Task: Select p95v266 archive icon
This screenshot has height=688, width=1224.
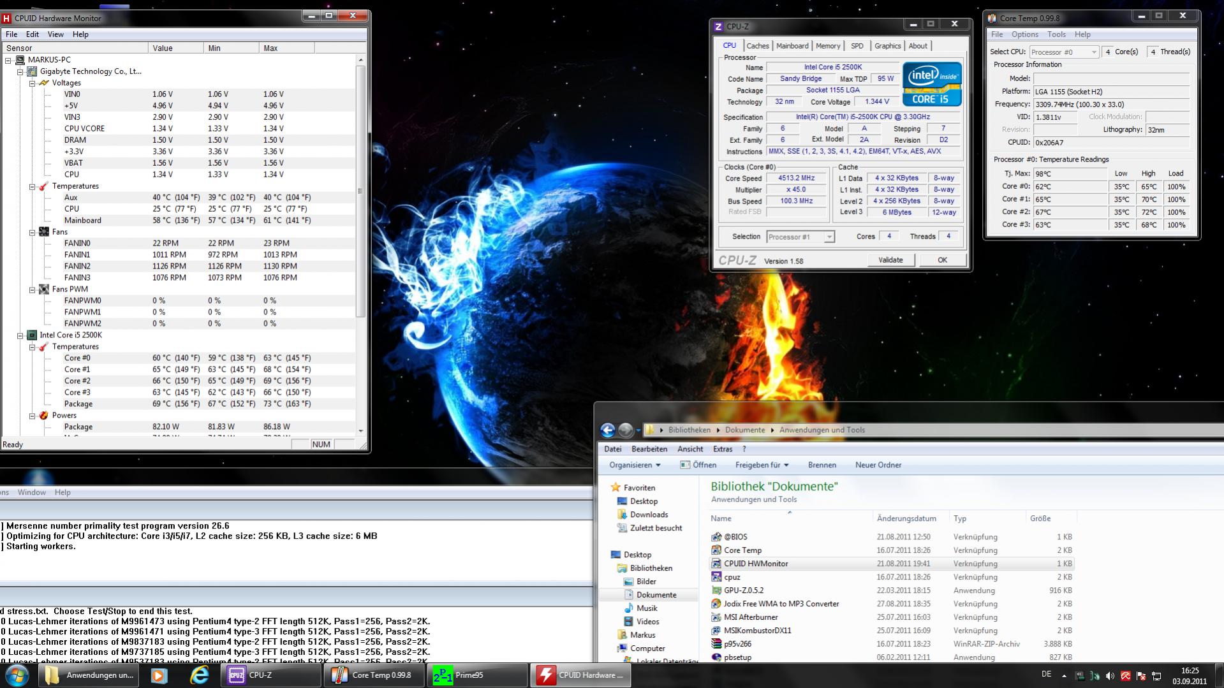Action: 716,644
